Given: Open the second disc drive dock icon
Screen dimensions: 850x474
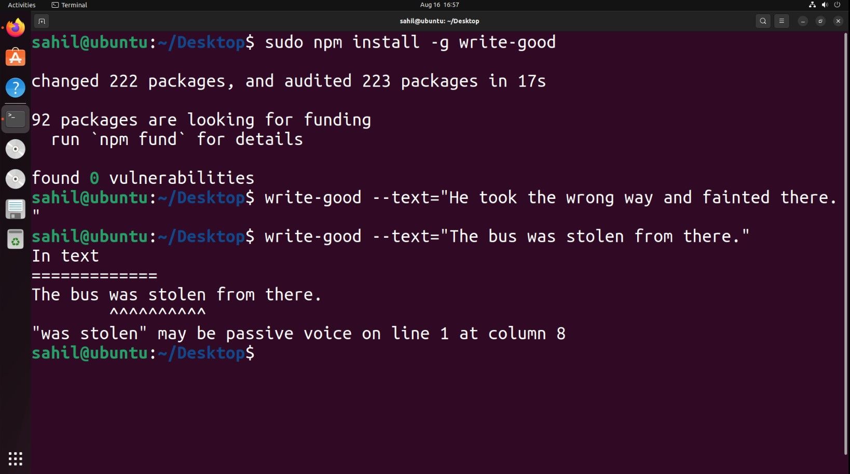Looking at the screenshot, I should (15, 179).
